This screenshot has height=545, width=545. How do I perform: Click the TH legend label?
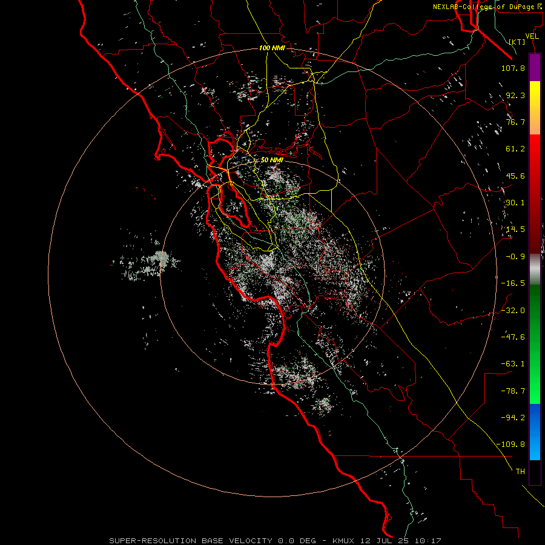(x=520, y=471)
